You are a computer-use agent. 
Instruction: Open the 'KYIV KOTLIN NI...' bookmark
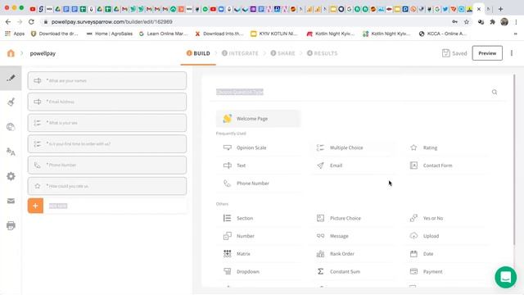pyautogui.click(x=274, y=34)
